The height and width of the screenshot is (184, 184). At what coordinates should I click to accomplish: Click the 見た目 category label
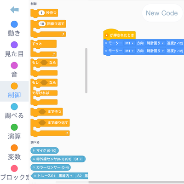(x=14, y=54)
